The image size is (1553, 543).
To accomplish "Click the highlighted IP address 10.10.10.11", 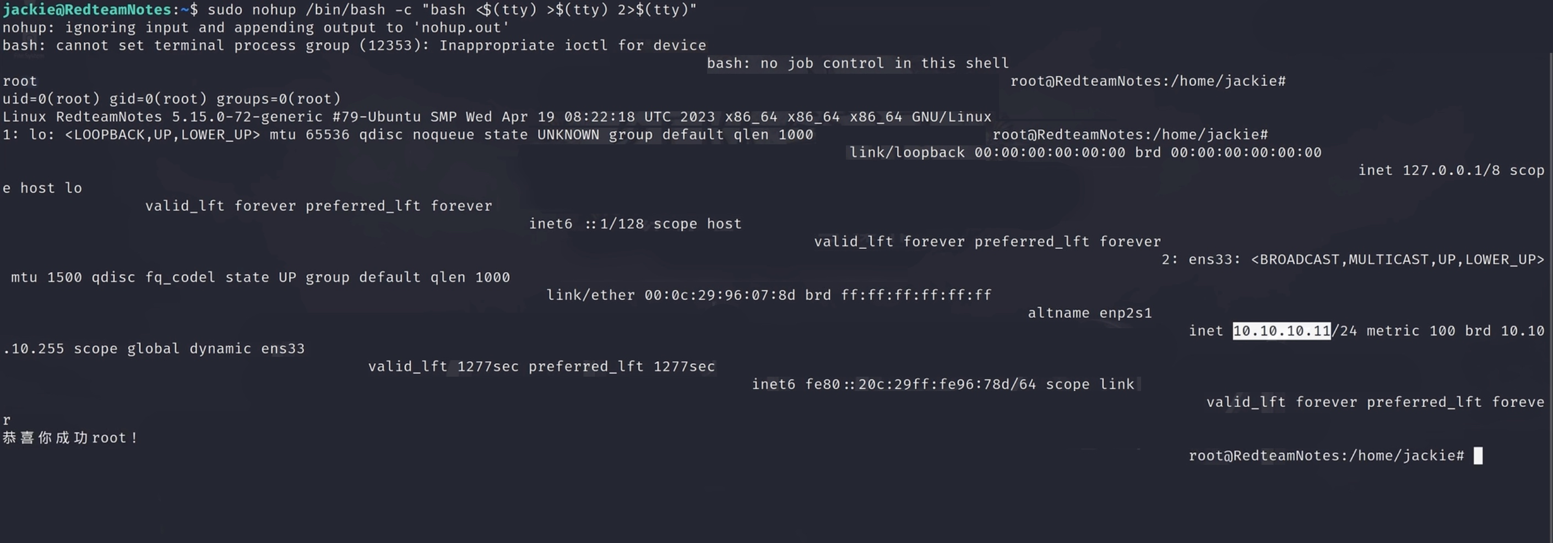I will (x=1281, y=331).
